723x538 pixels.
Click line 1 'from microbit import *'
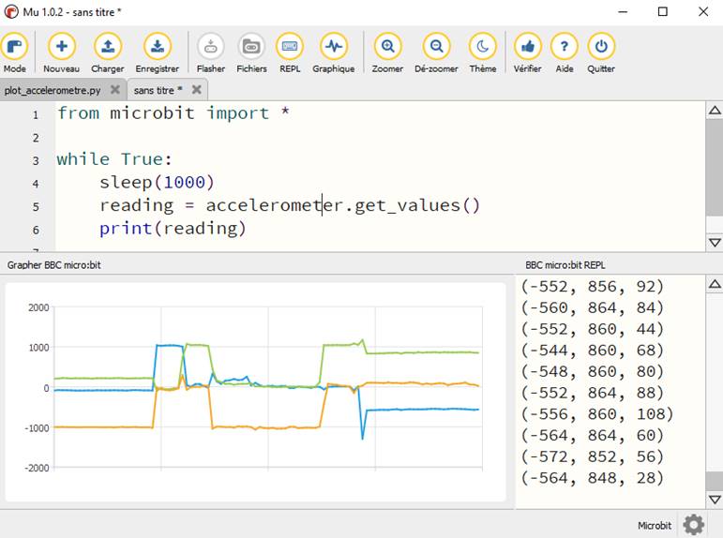coord(173,113)
